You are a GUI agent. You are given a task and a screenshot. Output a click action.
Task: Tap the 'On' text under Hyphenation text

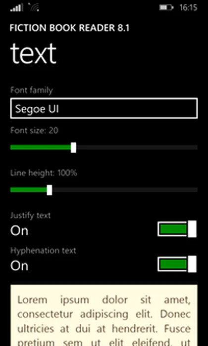point(19,266)
